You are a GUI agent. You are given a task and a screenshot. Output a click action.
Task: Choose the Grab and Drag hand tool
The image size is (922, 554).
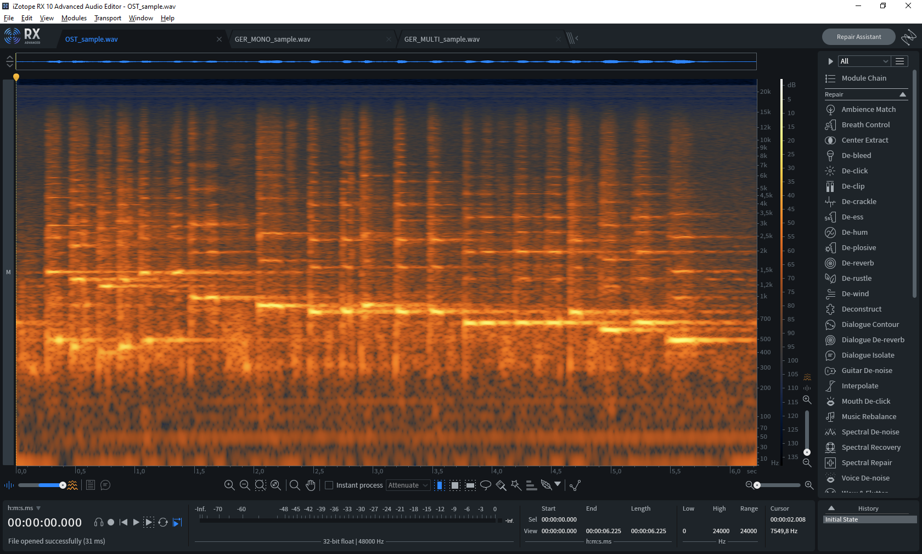311,485
